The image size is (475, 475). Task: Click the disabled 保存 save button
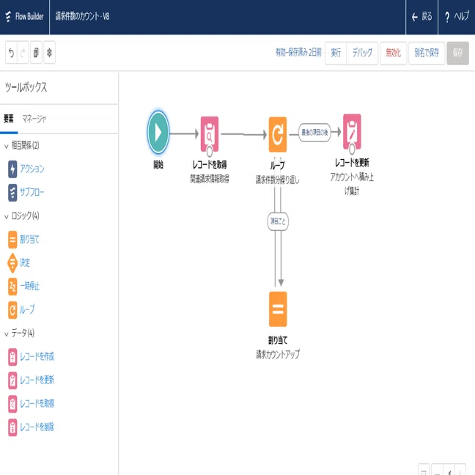457,53
